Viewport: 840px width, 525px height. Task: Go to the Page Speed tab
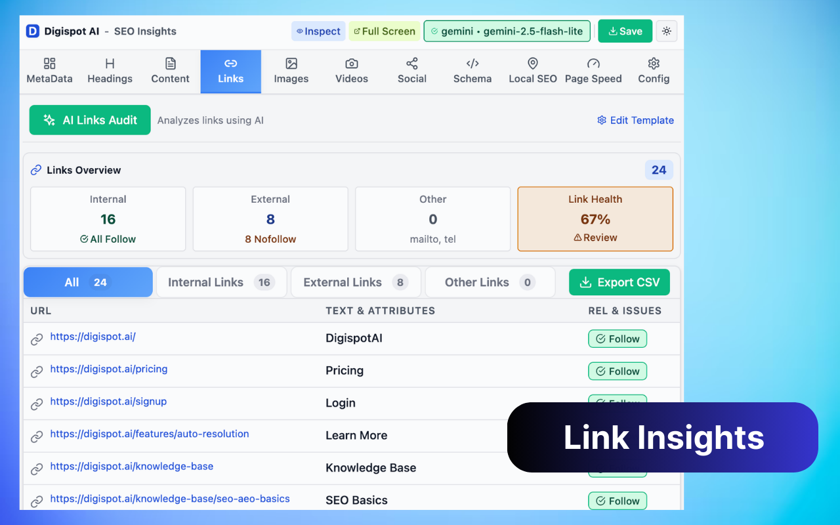click(x=593, y=71)
